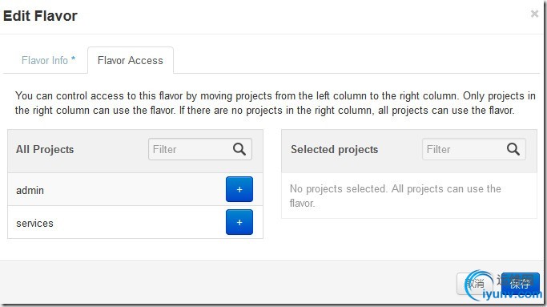This screenshot has height=307, width=547.
Task: Click the Edit Flavor dialog title
Action: [x=40, y=16]
